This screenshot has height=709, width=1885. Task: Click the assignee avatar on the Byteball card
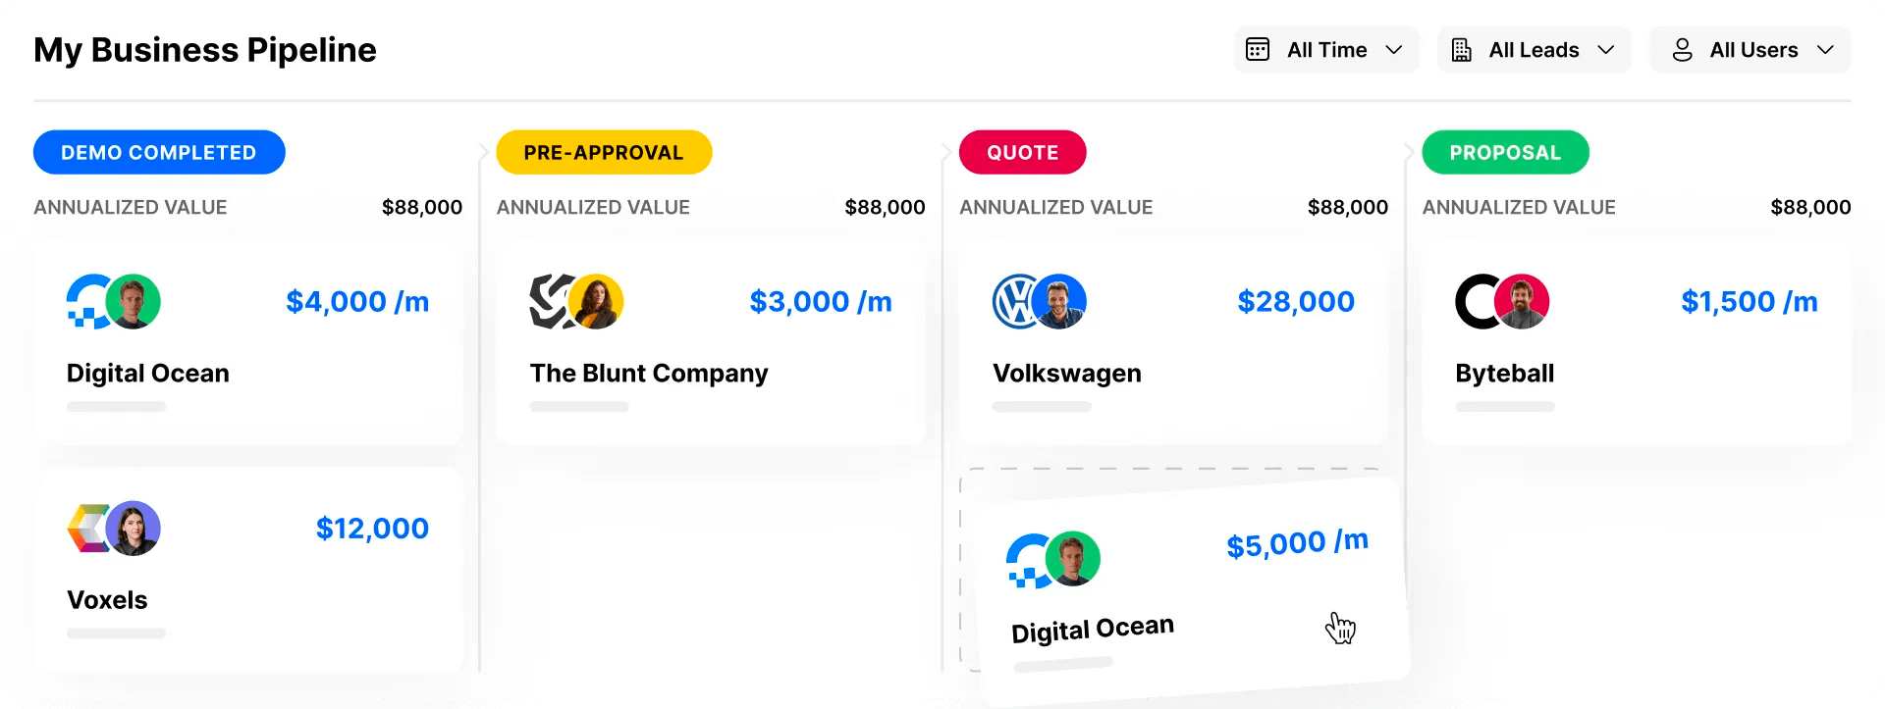coord(1522,301)
